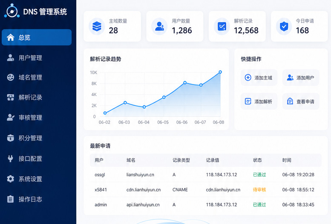Click the CNAME record type cell

(x=180, y=190)
